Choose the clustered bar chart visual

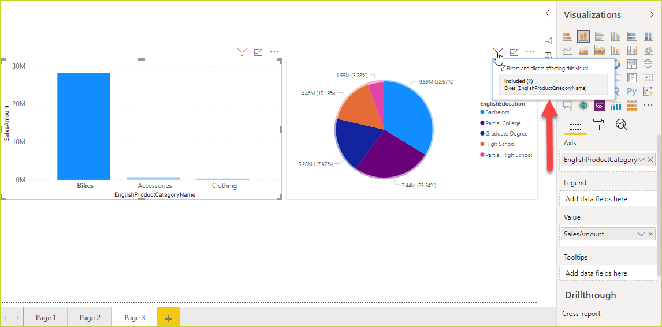point(600,36)
